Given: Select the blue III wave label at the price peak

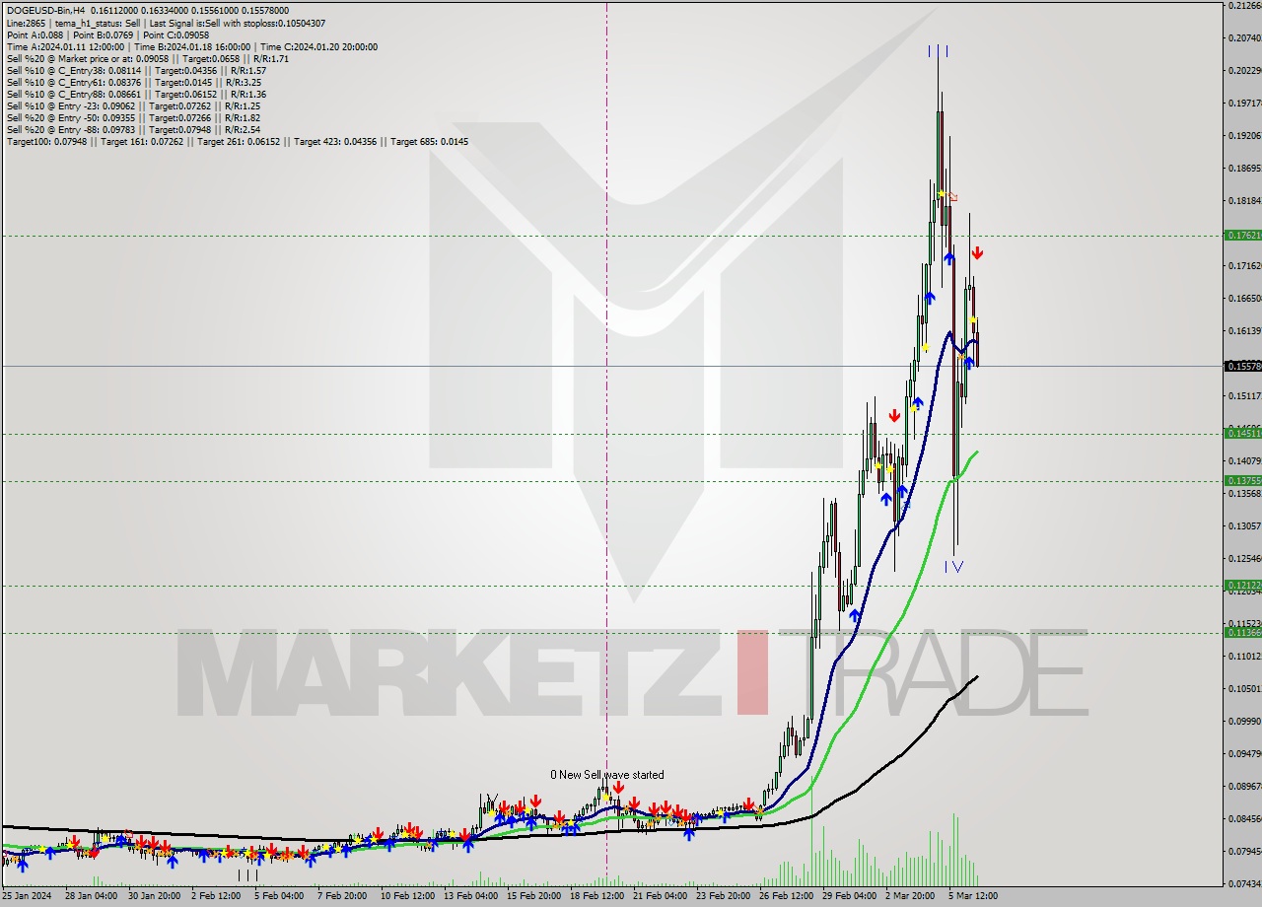Looking at the screenshot, I should [939, 50].
